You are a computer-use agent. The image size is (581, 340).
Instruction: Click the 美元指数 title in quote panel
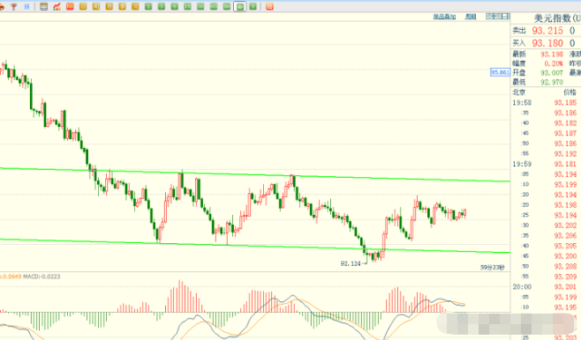tap(552, 18)
